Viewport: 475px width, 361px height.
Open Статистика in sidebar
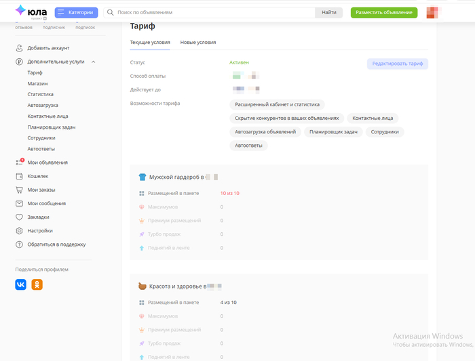[40, 94]
